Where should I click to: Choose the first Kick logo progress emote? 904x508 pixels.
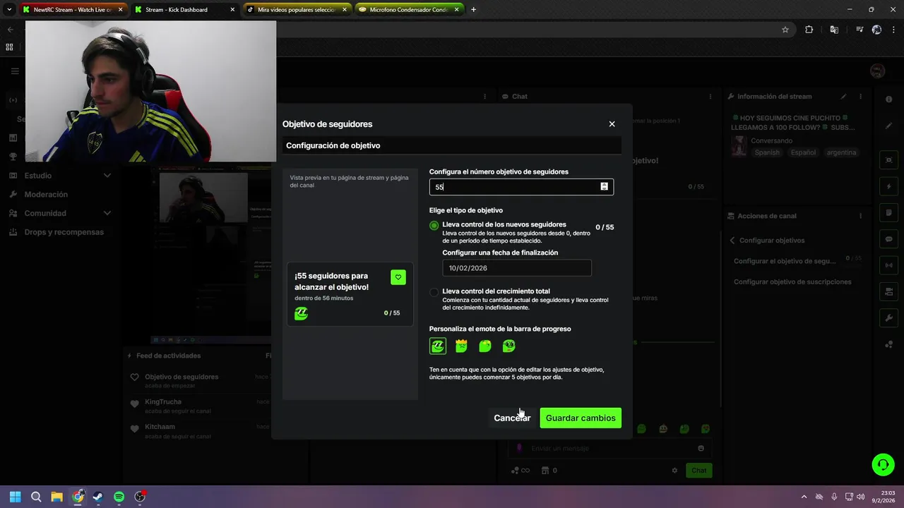438,346
